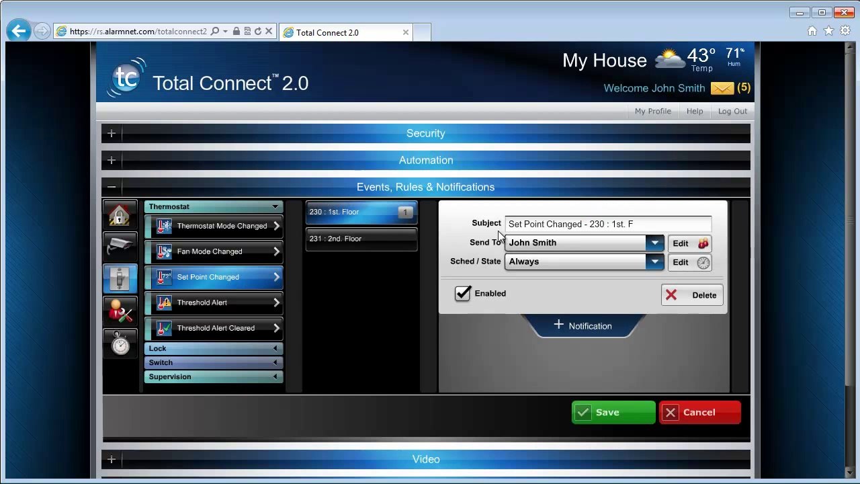The image size is (860, 484).
Task: Click the My House location title
Action: (605, 61)
